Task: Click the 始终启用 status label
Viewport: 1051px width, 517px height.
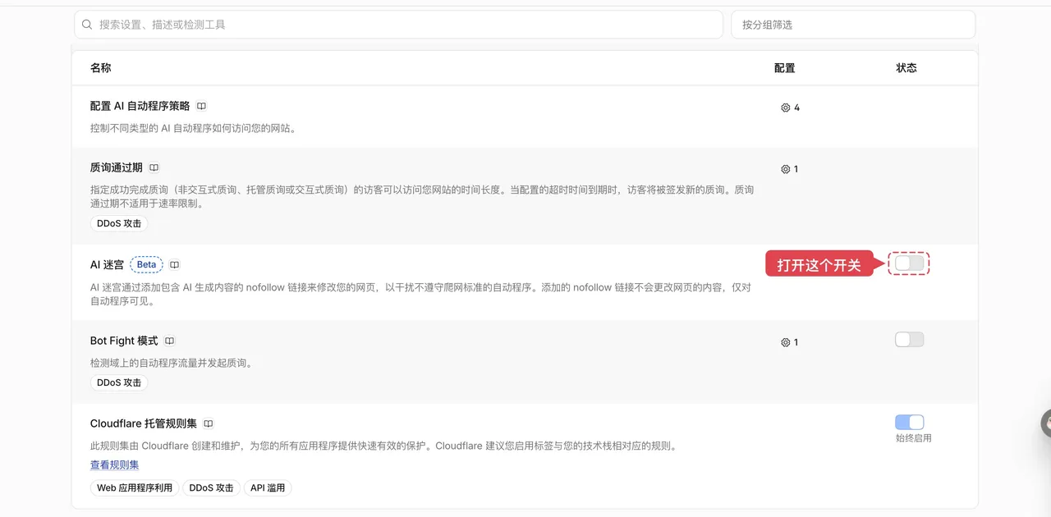Action: [914, 438]
